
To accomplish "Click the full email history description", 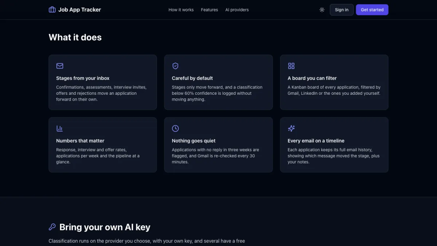I will (x=334, y=156).
